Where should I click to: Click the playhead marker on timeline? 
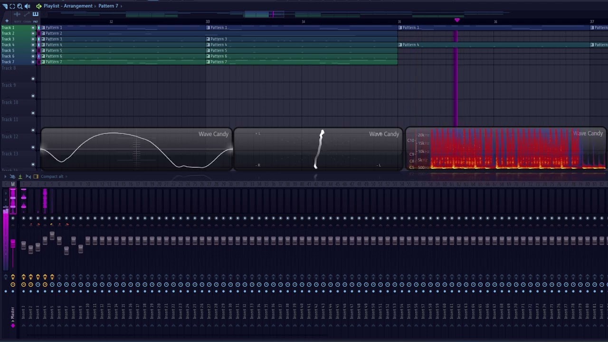tap(457, 20)
